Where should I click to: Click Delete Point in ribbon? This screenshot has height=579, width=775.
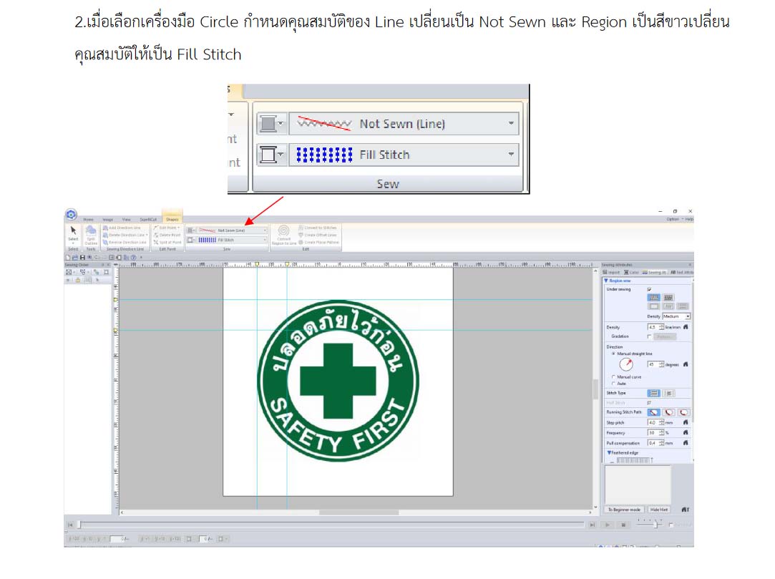167,235
